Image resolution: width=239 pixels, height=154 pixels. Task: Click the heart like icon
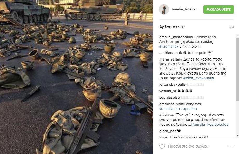click(x=162, y=146)
